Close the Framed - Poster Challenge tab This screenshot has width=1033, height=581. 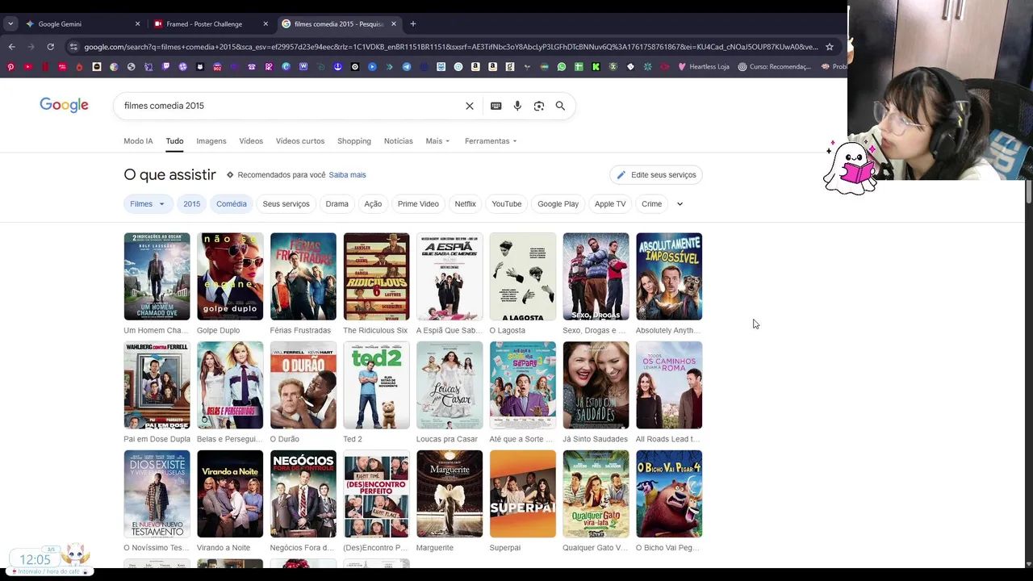pos(266,23)
